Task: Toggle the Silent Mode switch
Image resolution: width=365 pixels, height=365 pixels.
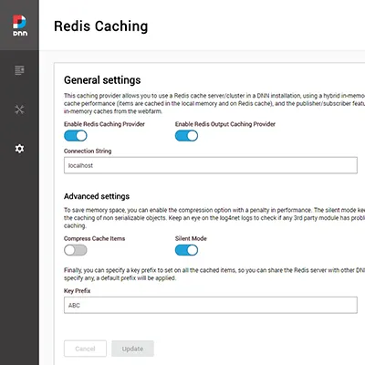Action: 186,250
